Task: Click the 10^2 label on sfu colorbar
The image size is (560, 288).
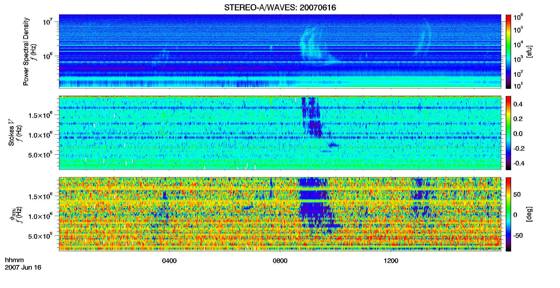Action: pyautogui.click(x=518, y=74)
